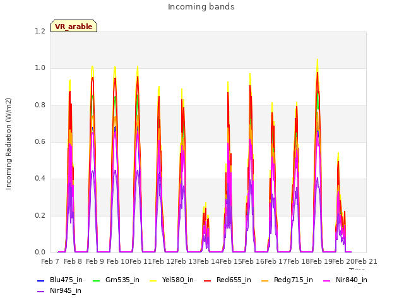The height and width of the screenshot is (303, 404).
Task: Toggle the Blu475_in legend entry
Action: click(x=60, y=280)
